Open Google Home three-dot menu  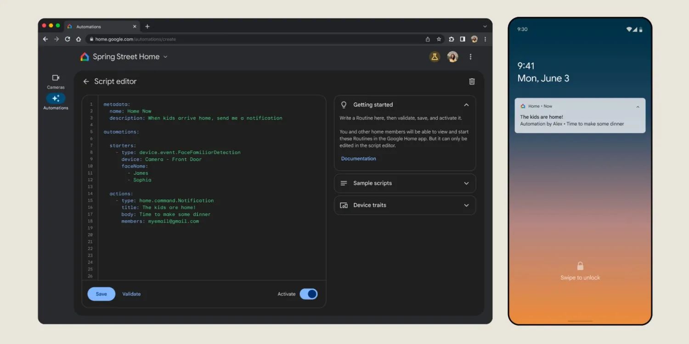pos(470,57)
